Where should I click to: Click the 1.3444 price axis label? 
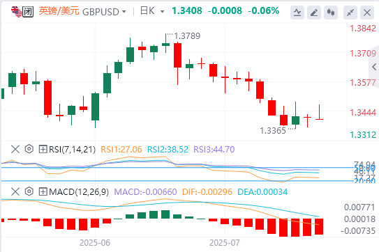click(x=363, y=112)
